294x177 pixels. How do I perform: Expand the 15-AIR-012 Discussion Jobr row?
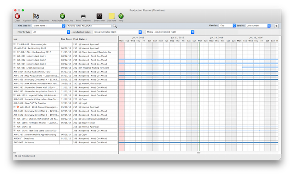pyautogui.click(x=15, y=44)
